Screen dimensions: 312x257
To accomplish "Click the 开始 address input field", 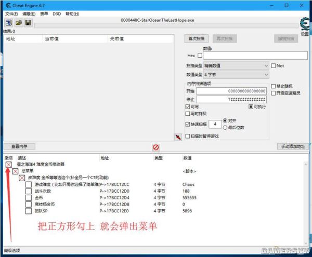I will pos(231,91).
